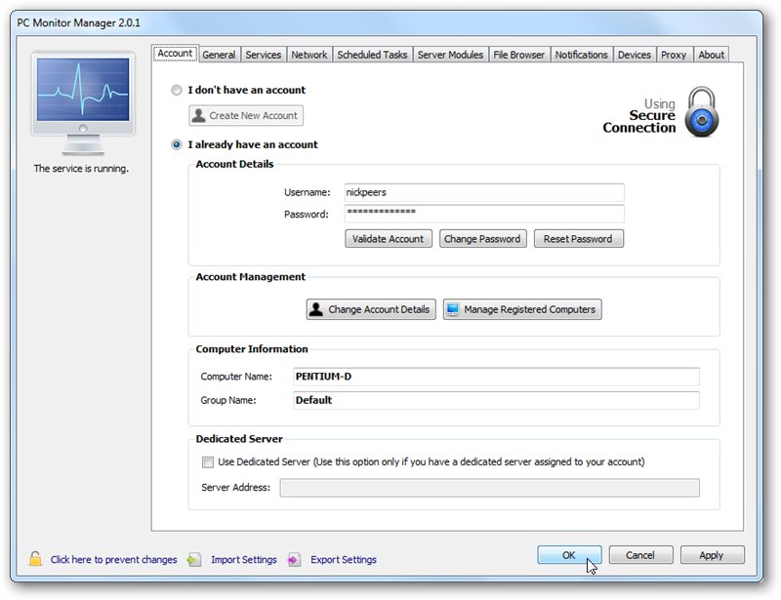The image size is (781, 600).
Task: Click the Apply button
Action: click(712, 555)
